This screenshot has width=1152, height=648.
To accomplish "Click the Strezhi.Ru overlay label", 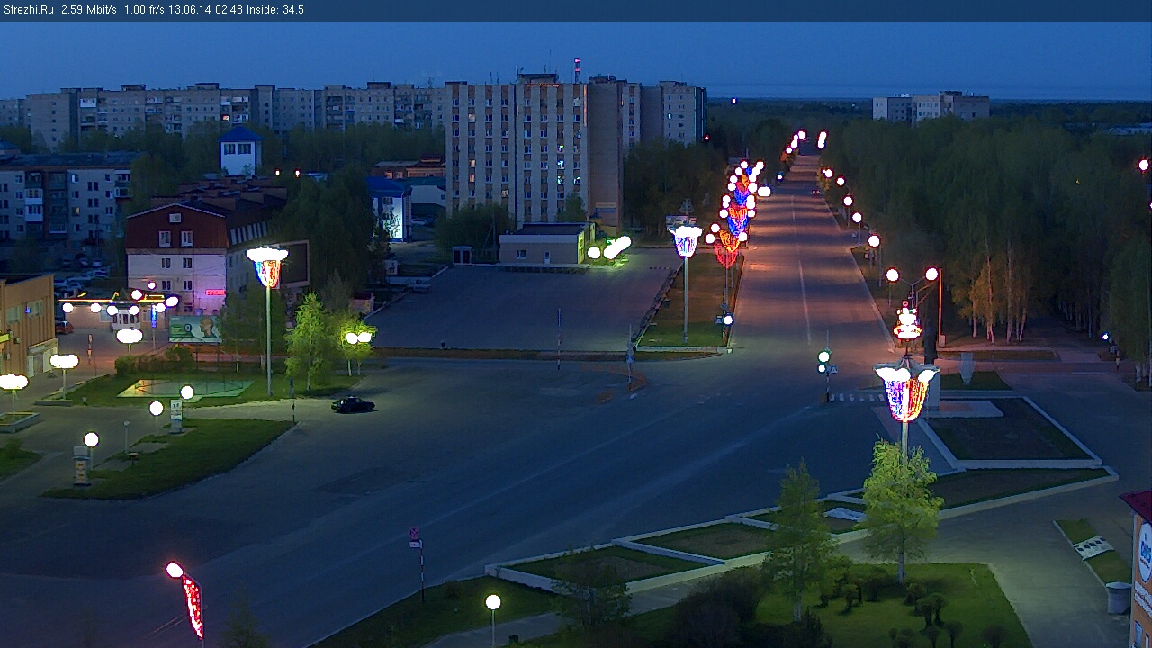I will (x=29, y=10).
